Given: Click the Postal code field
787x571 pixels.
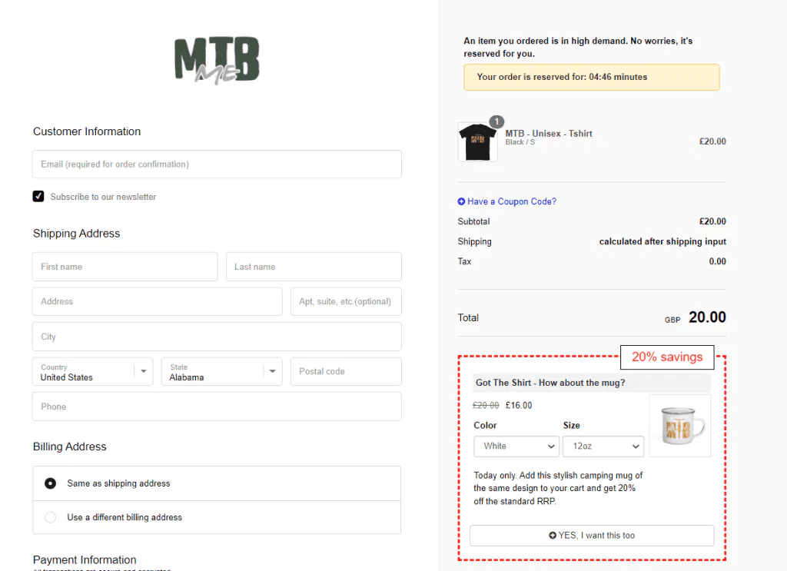Looking at the screenshot, I should [346, 371].
